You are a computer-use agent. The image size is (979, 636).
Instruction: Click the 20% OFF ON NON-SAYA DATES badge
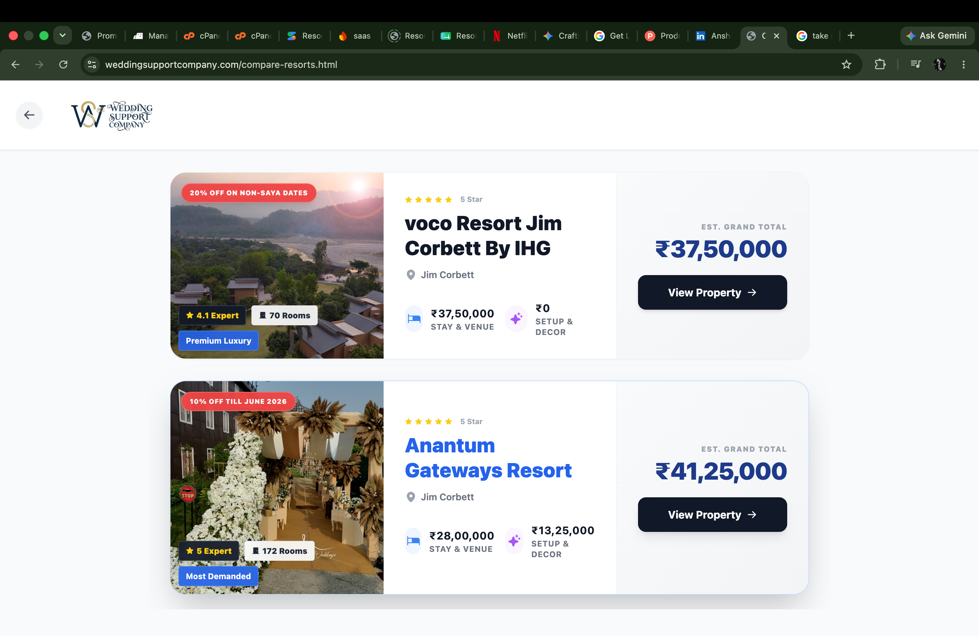point(249,193)
